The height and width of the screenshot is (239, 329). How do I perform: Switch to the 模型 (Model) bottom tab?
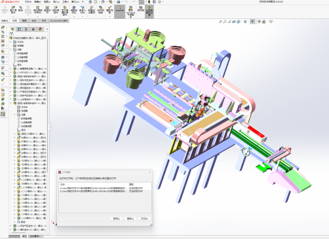coord(25,236)
